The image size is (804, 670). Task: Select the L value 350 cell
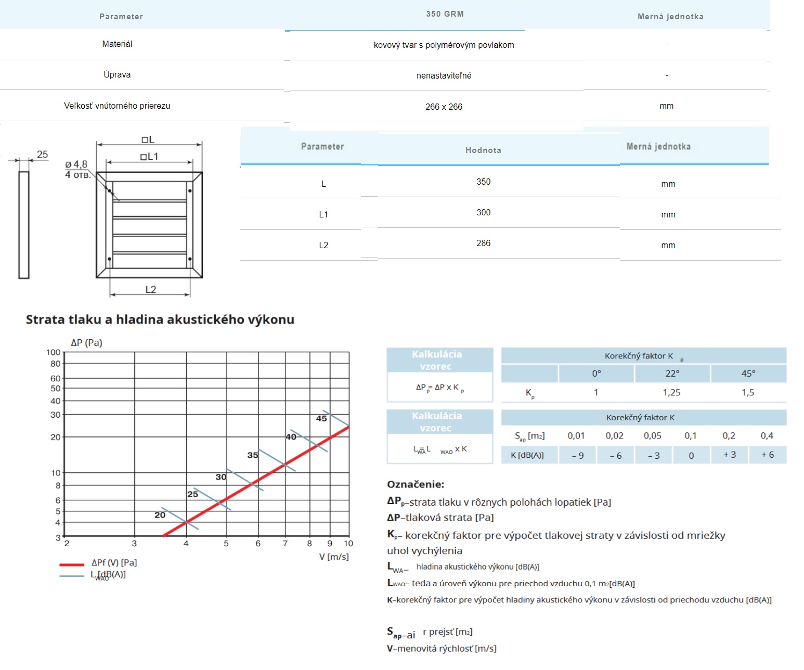pyautogui.click(x=483, y=182)
